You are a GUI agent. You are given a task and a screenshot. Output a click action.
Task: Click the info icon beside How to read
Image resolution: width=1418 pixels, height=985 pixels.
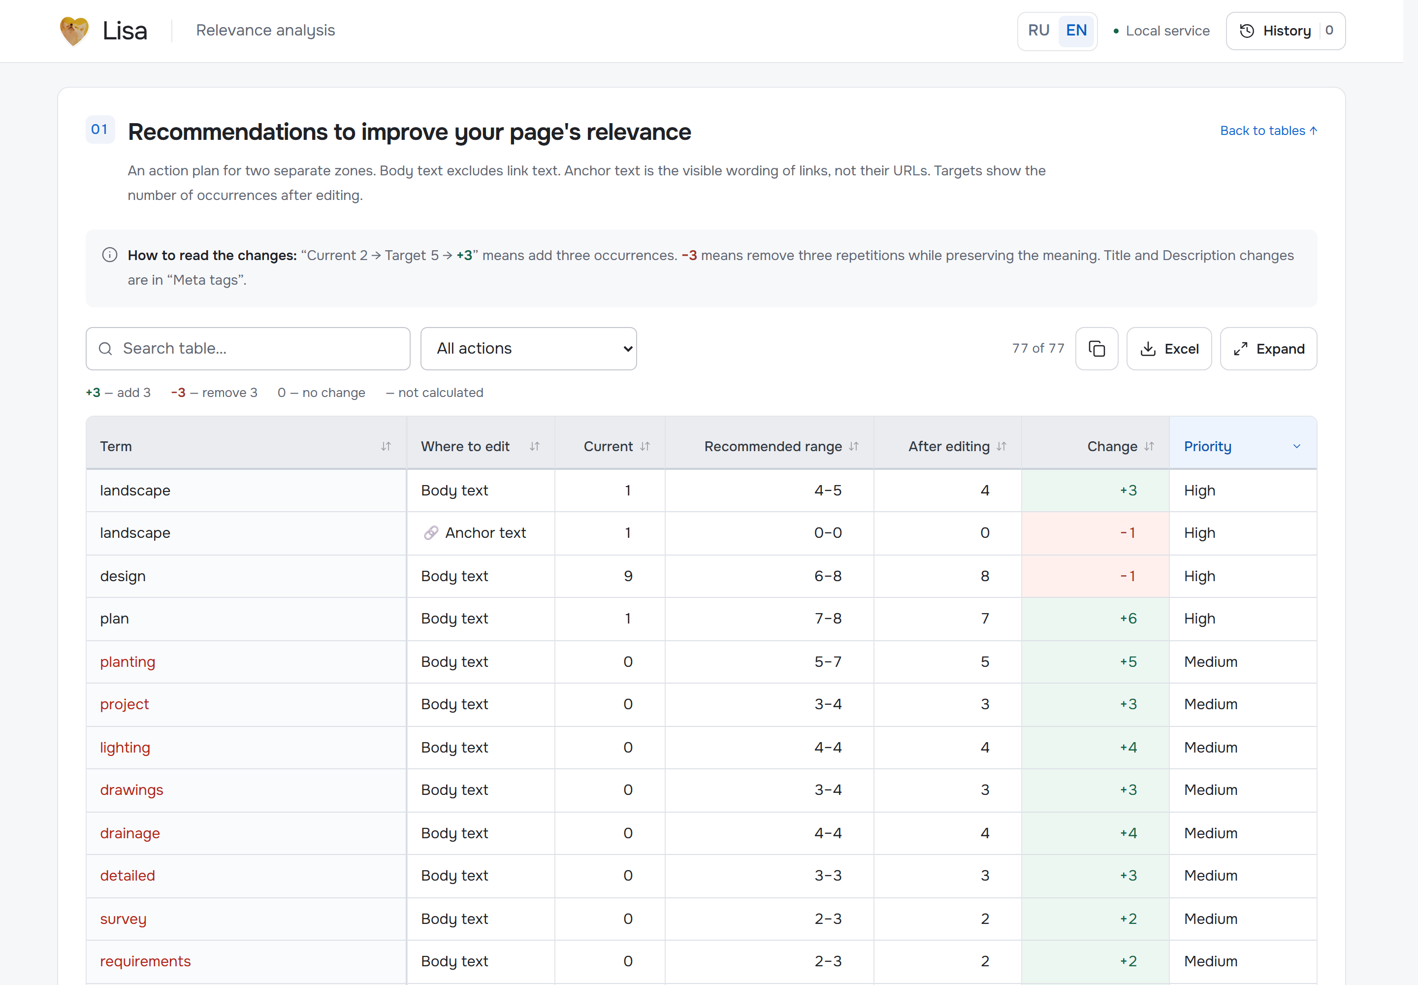coord(110,255)
